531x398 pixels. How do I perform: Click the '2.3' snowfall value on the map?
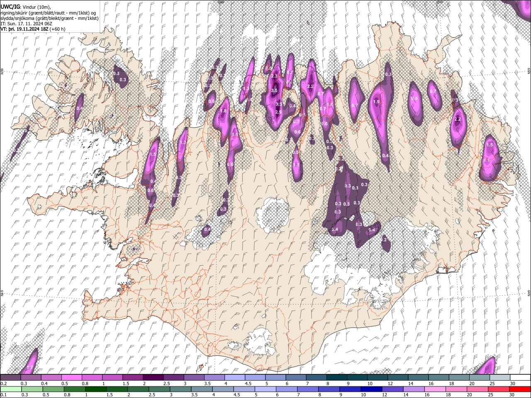point(274,76)
